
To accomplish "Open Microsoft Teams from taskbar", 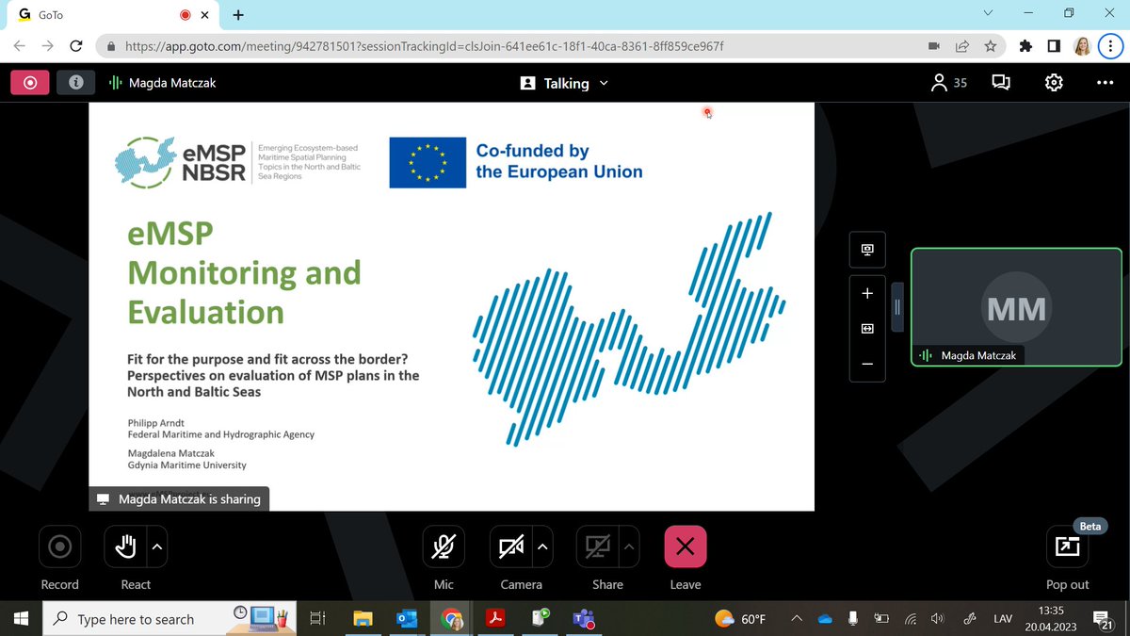I will (584, 619).
